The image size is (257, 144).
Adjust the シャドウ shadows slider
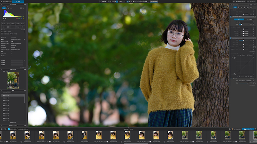point(244,34)
